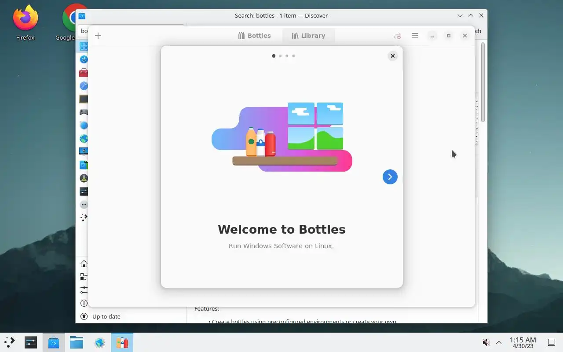This screenshot has width=563, height=352.
Task: Open Application Addons ellipsis category in Discover
Action: tap(84, 205)
